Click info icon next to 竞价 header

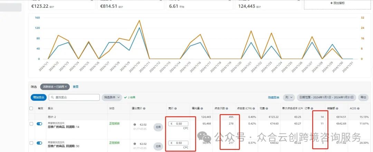175,108
